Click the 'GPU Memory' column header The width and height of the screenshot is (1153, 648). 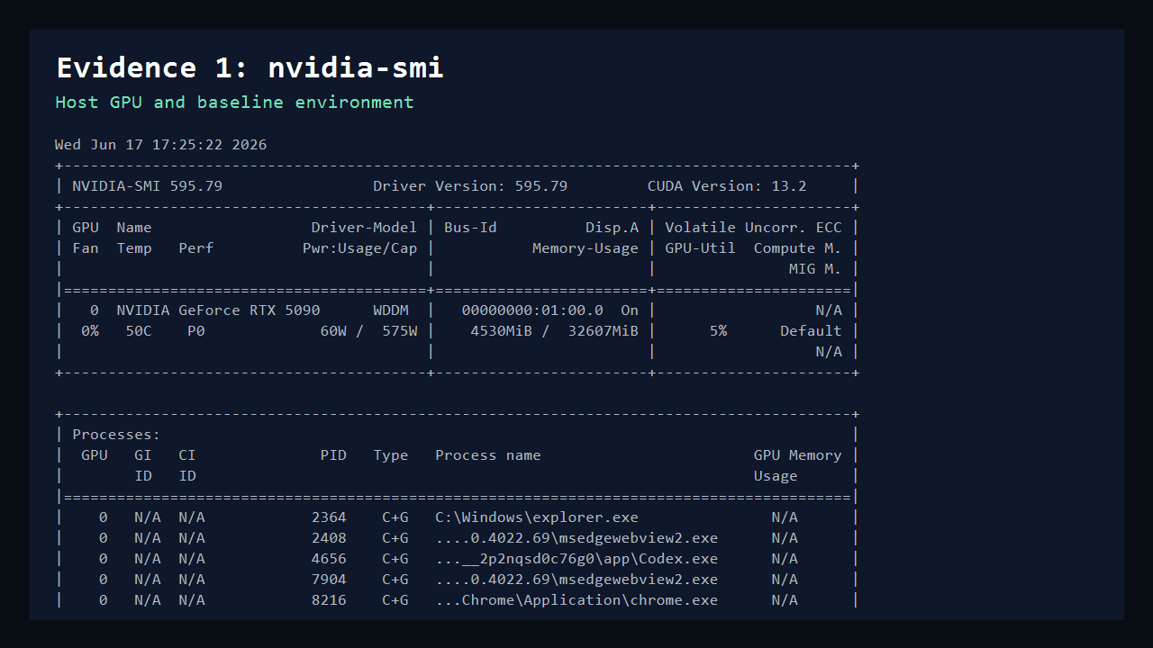(x=797, y=455)
